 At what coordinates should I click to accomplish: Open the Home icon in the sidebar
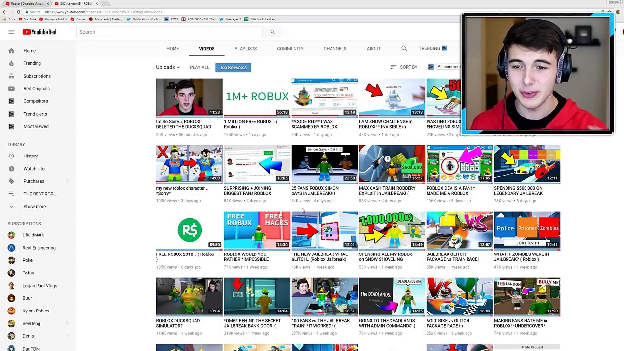(11, 51)
